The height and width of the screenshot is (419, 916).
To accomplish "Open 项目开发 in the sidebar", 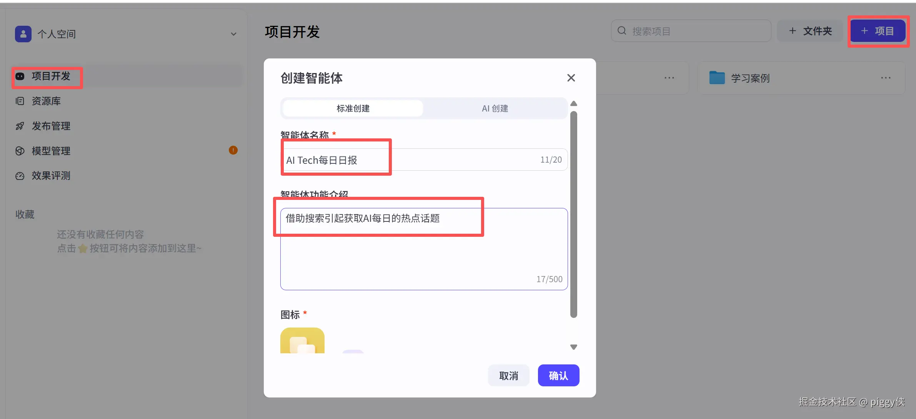I will tap(51, 76).
